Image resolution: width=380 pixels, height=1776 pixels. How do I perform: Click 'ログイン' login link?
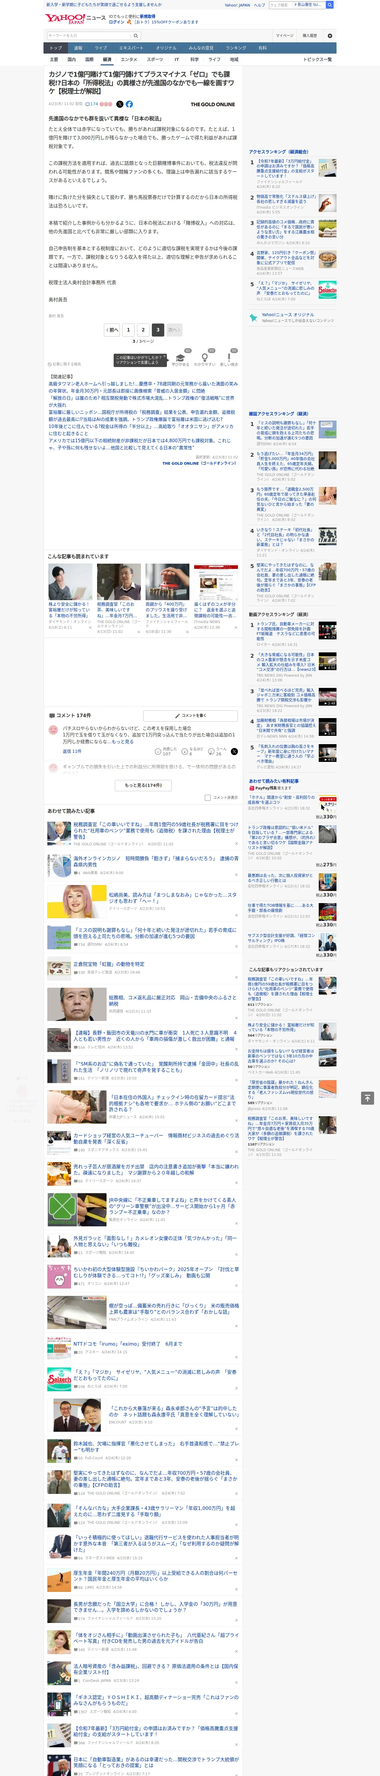pos(117,22)
